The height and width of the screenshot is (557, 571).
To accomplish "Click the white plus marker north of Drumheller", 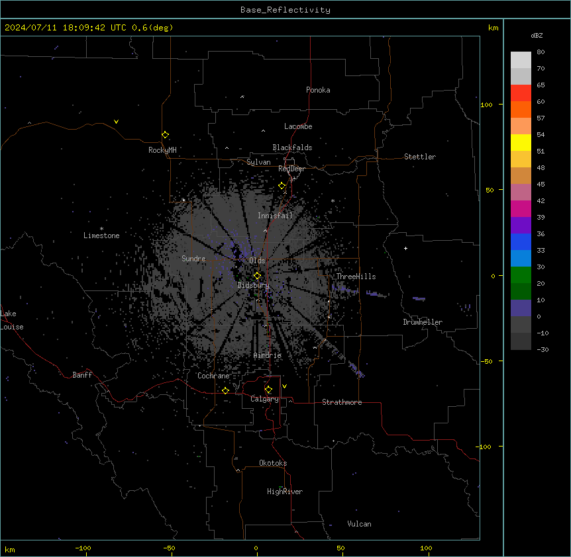I will tap(405, 248).
